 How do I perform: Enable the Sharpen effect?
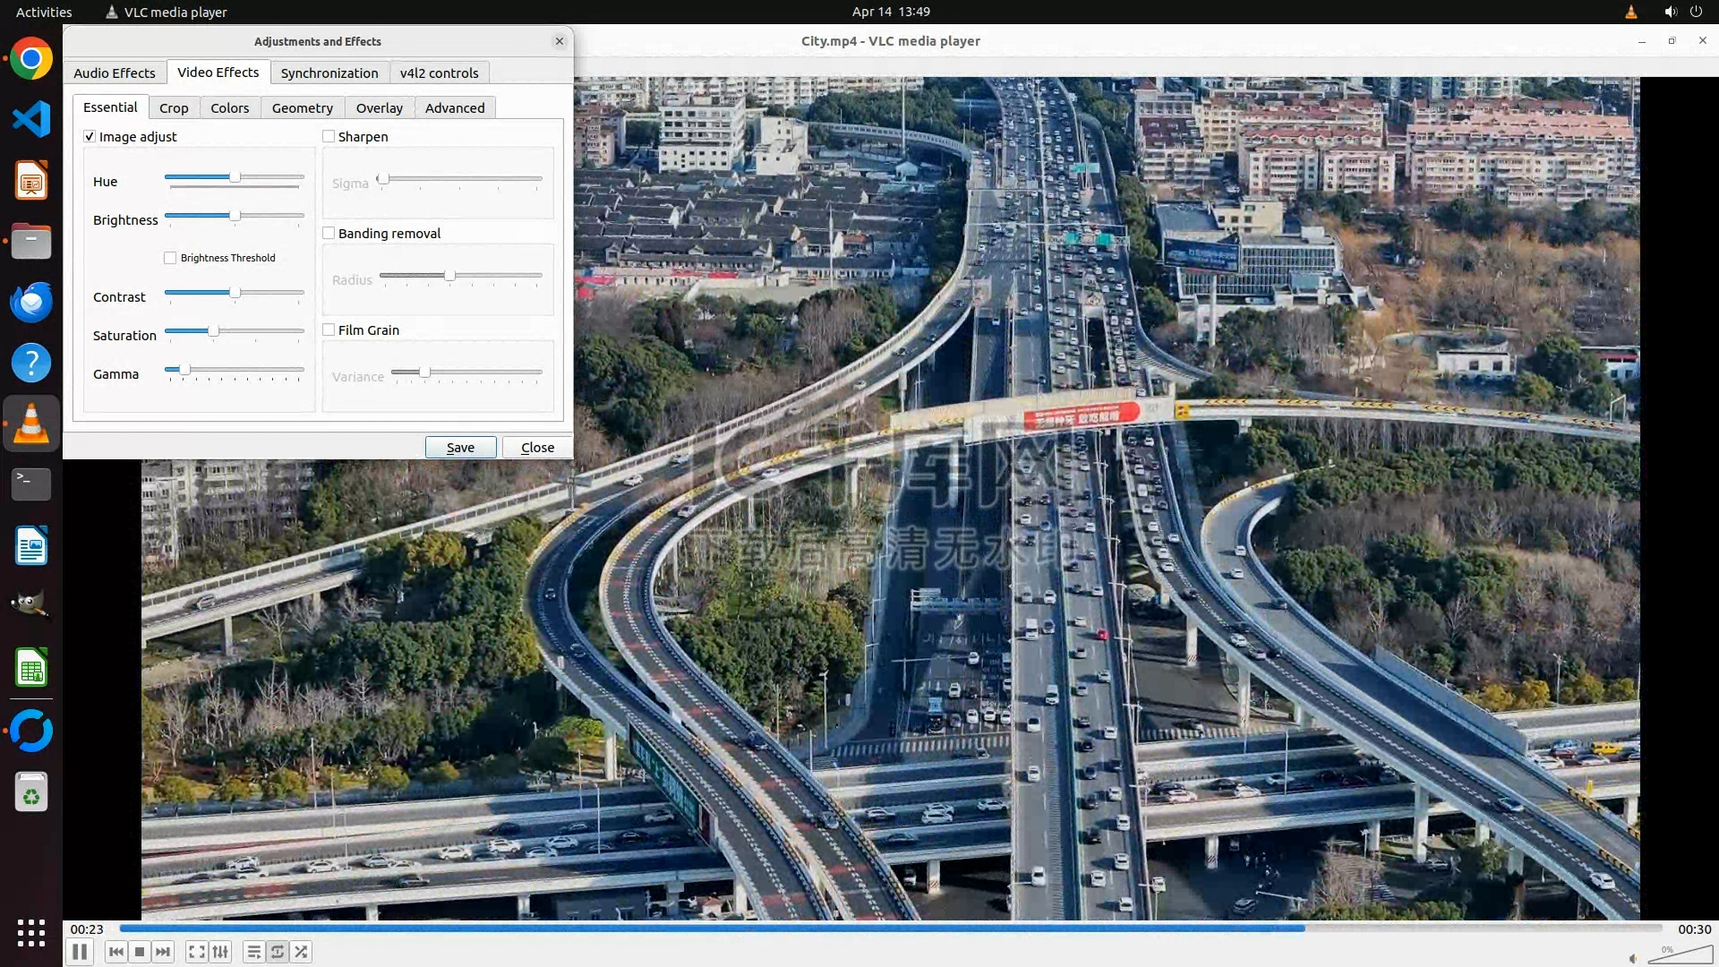329,136
